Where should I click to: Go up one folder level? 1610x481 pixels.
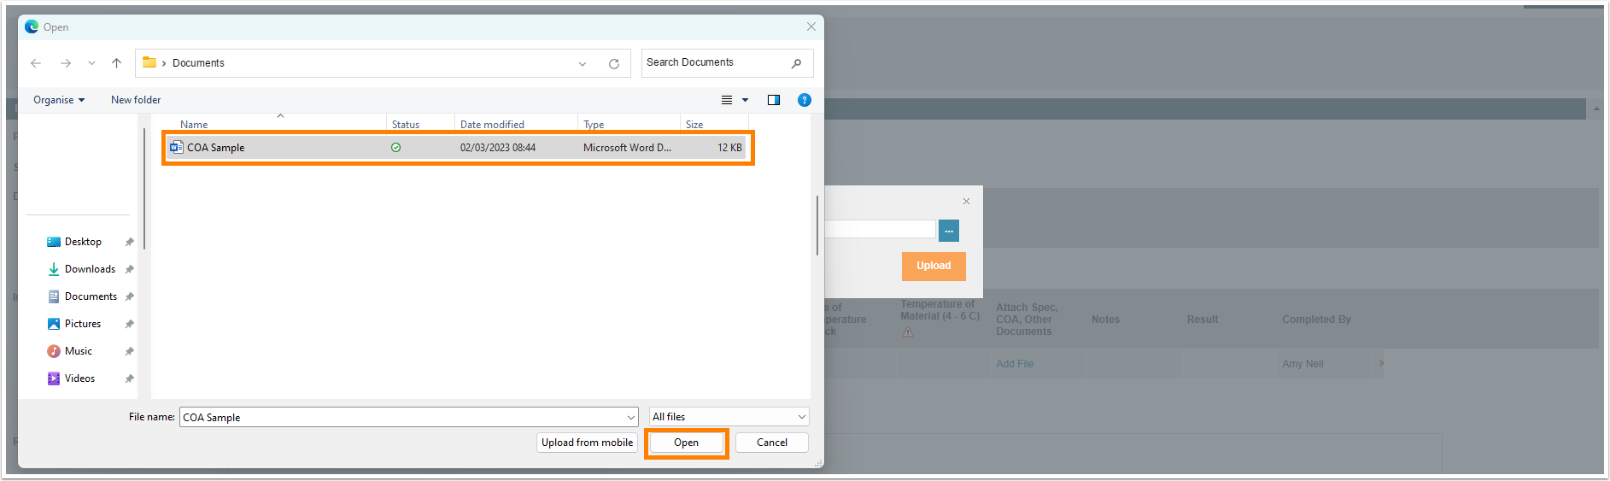click(x=117, y=63)
